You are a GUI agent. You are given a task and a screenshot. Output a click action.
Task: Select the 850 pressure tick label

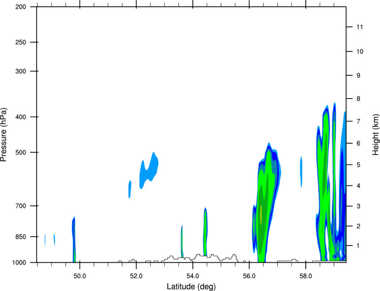click(21, 237)
